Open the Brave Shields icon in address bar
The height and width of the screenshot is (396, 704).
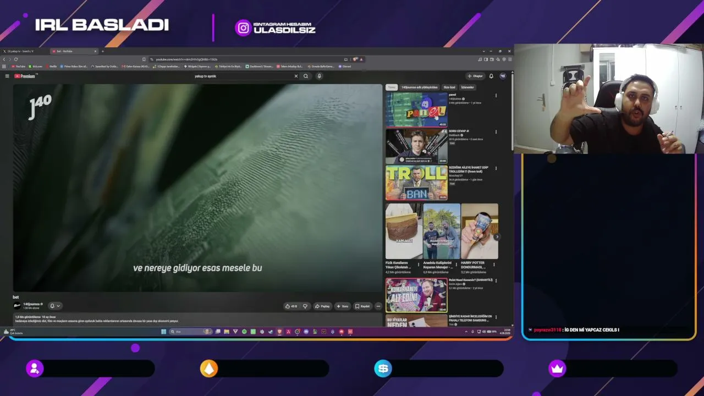[x=356, y=59]
